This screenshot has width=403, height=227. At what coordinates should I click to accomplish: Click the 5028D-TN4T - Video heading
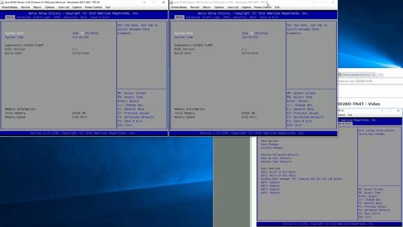pos(359,104)
